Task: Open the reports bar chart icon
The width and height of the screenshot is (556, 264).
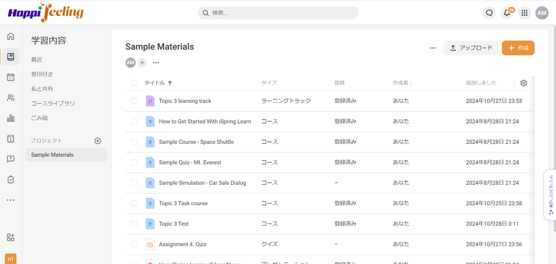Action: (11, 119)
